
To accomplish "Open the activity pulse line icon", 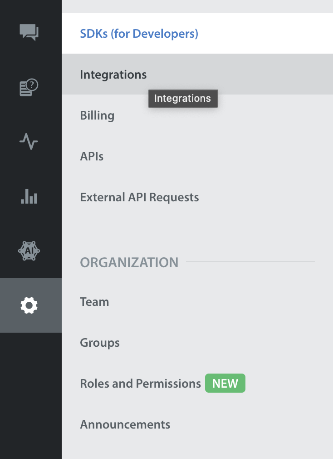I will click(29, 141).
